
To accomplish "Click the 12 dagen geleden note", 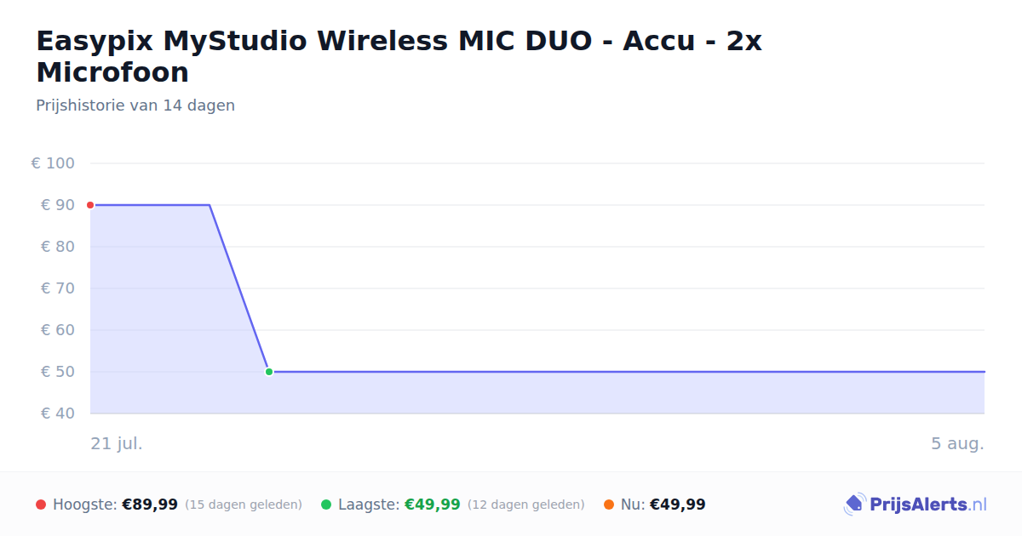I will 526,505.
